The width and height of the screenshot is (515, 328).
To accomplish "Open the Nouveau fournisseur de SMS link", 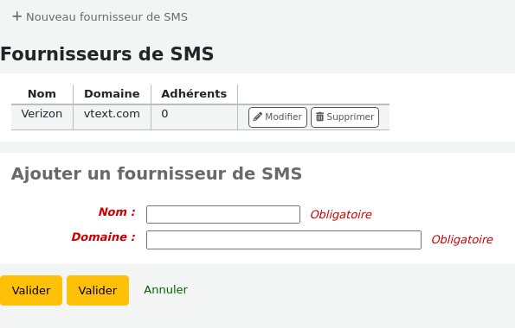I will tap(100, 16).
